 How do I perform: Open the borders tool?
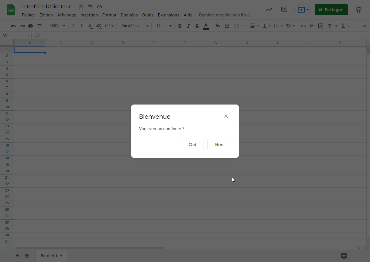[x=227, y=26]
